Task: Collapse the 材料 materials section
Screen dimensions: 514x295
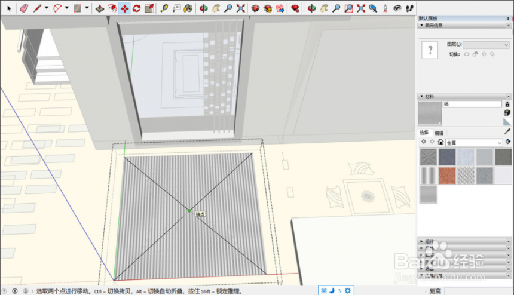Action: [x=421, y=96]
